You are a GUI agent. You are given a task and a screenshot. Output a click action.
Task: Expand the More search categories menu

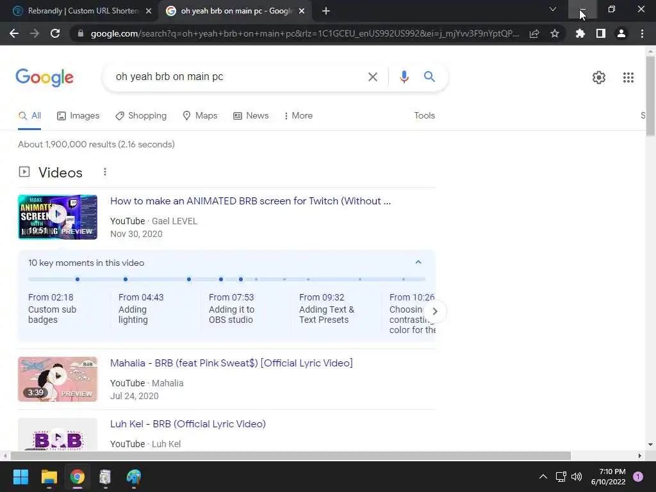[299, 116]
